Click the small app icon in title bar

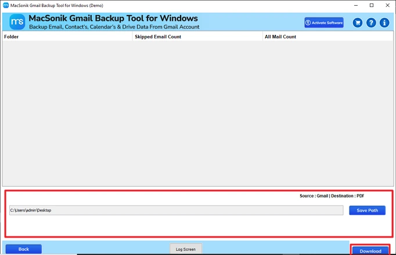click(6, 5)
